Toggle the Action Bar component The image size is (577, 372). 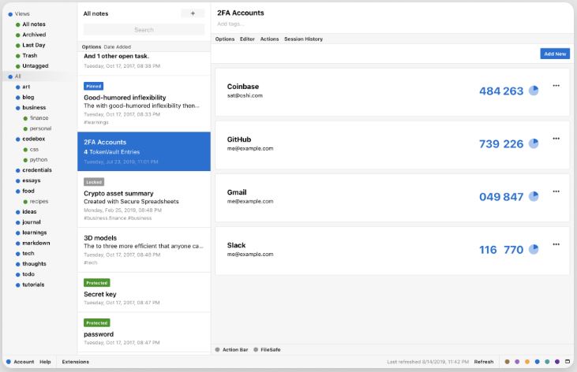(231, 350)
